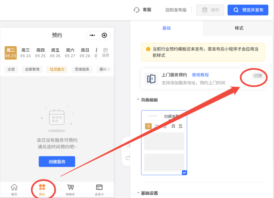274x198 pixels.
Task: Filter by the 启蒙教育 category tag
Action: (x=32, y=69)
